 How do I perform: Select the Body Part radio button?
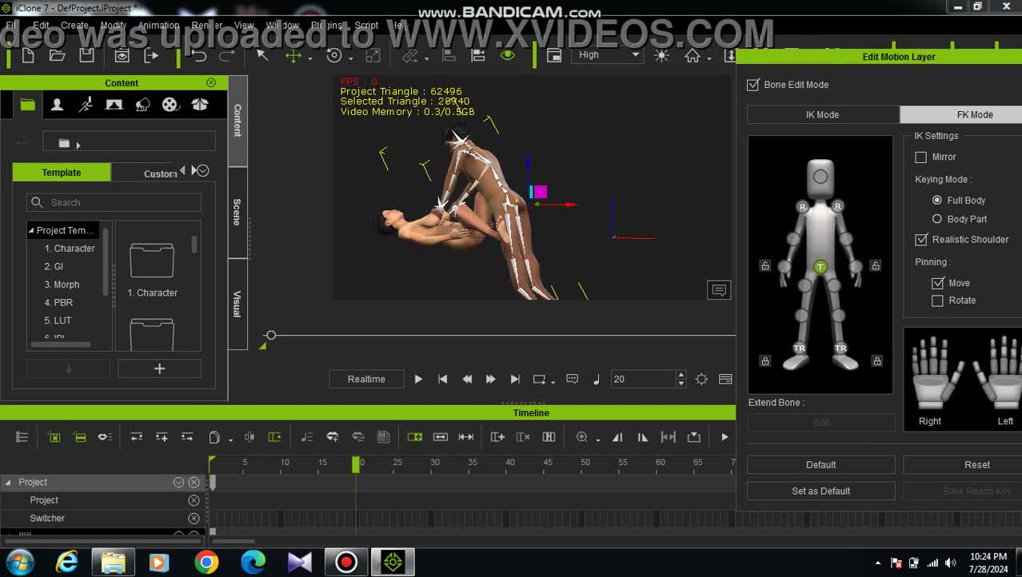(x=936, y=219)
